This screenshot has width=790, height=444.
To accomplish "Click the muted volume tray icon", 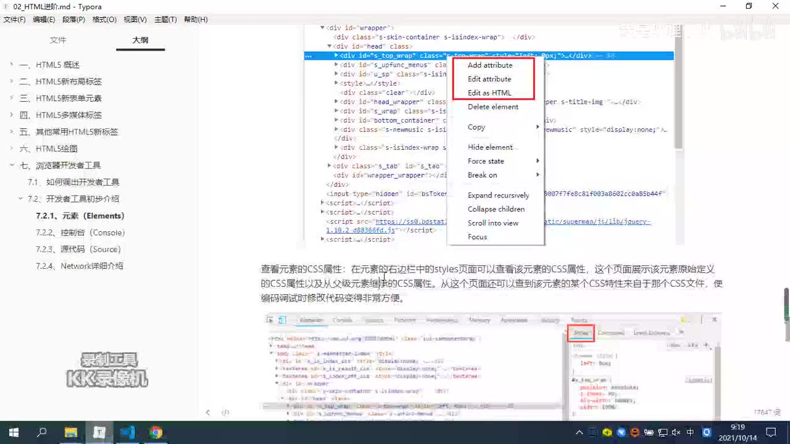I will [675, 432].
